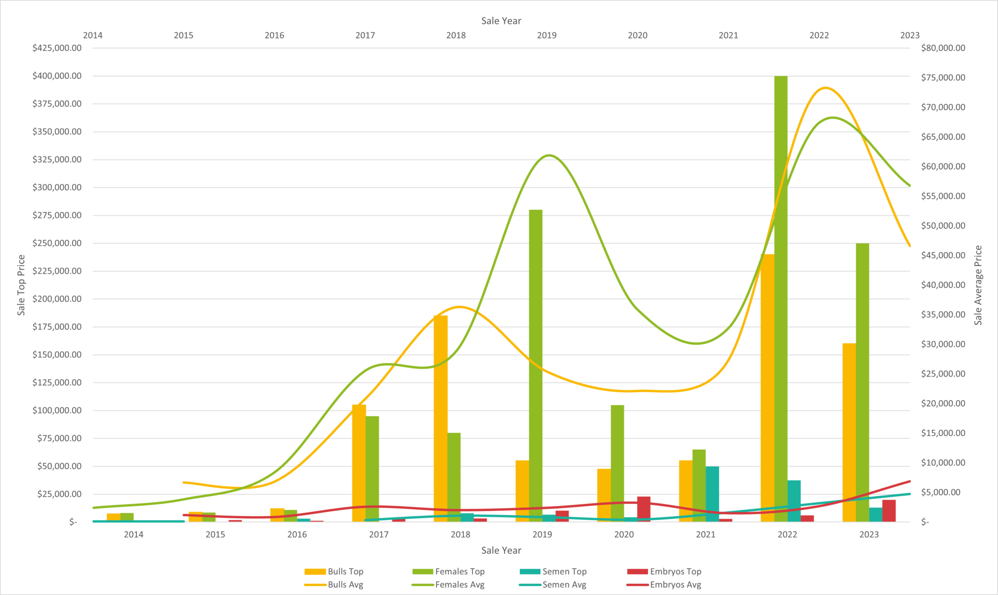This screenshot has height=595, width=998.
Task: Select the Sale Average Price axis title
Action: click(978, 285)
